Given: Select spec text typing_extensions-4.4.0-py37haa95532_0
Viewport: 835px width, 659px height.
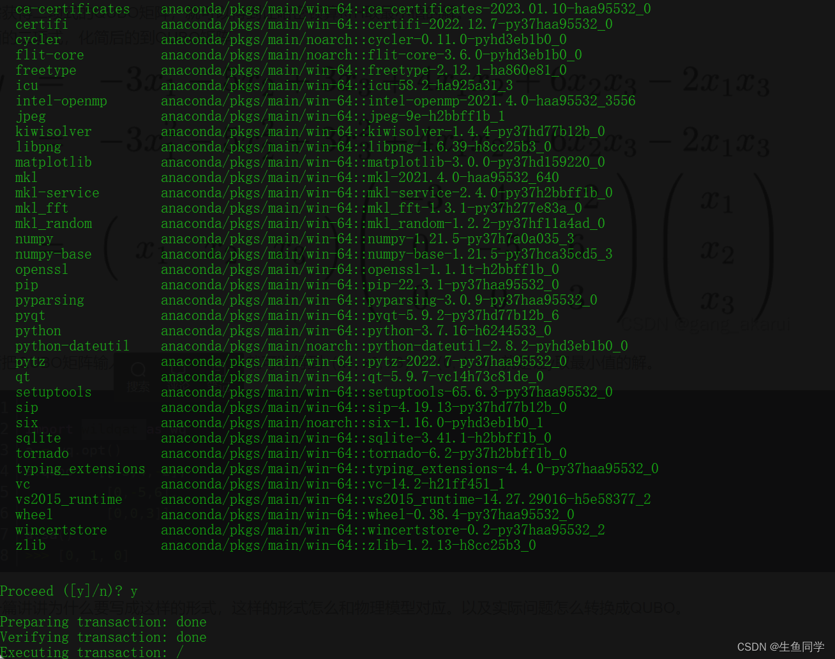Looking at the screenshot, I should point(513,469).
